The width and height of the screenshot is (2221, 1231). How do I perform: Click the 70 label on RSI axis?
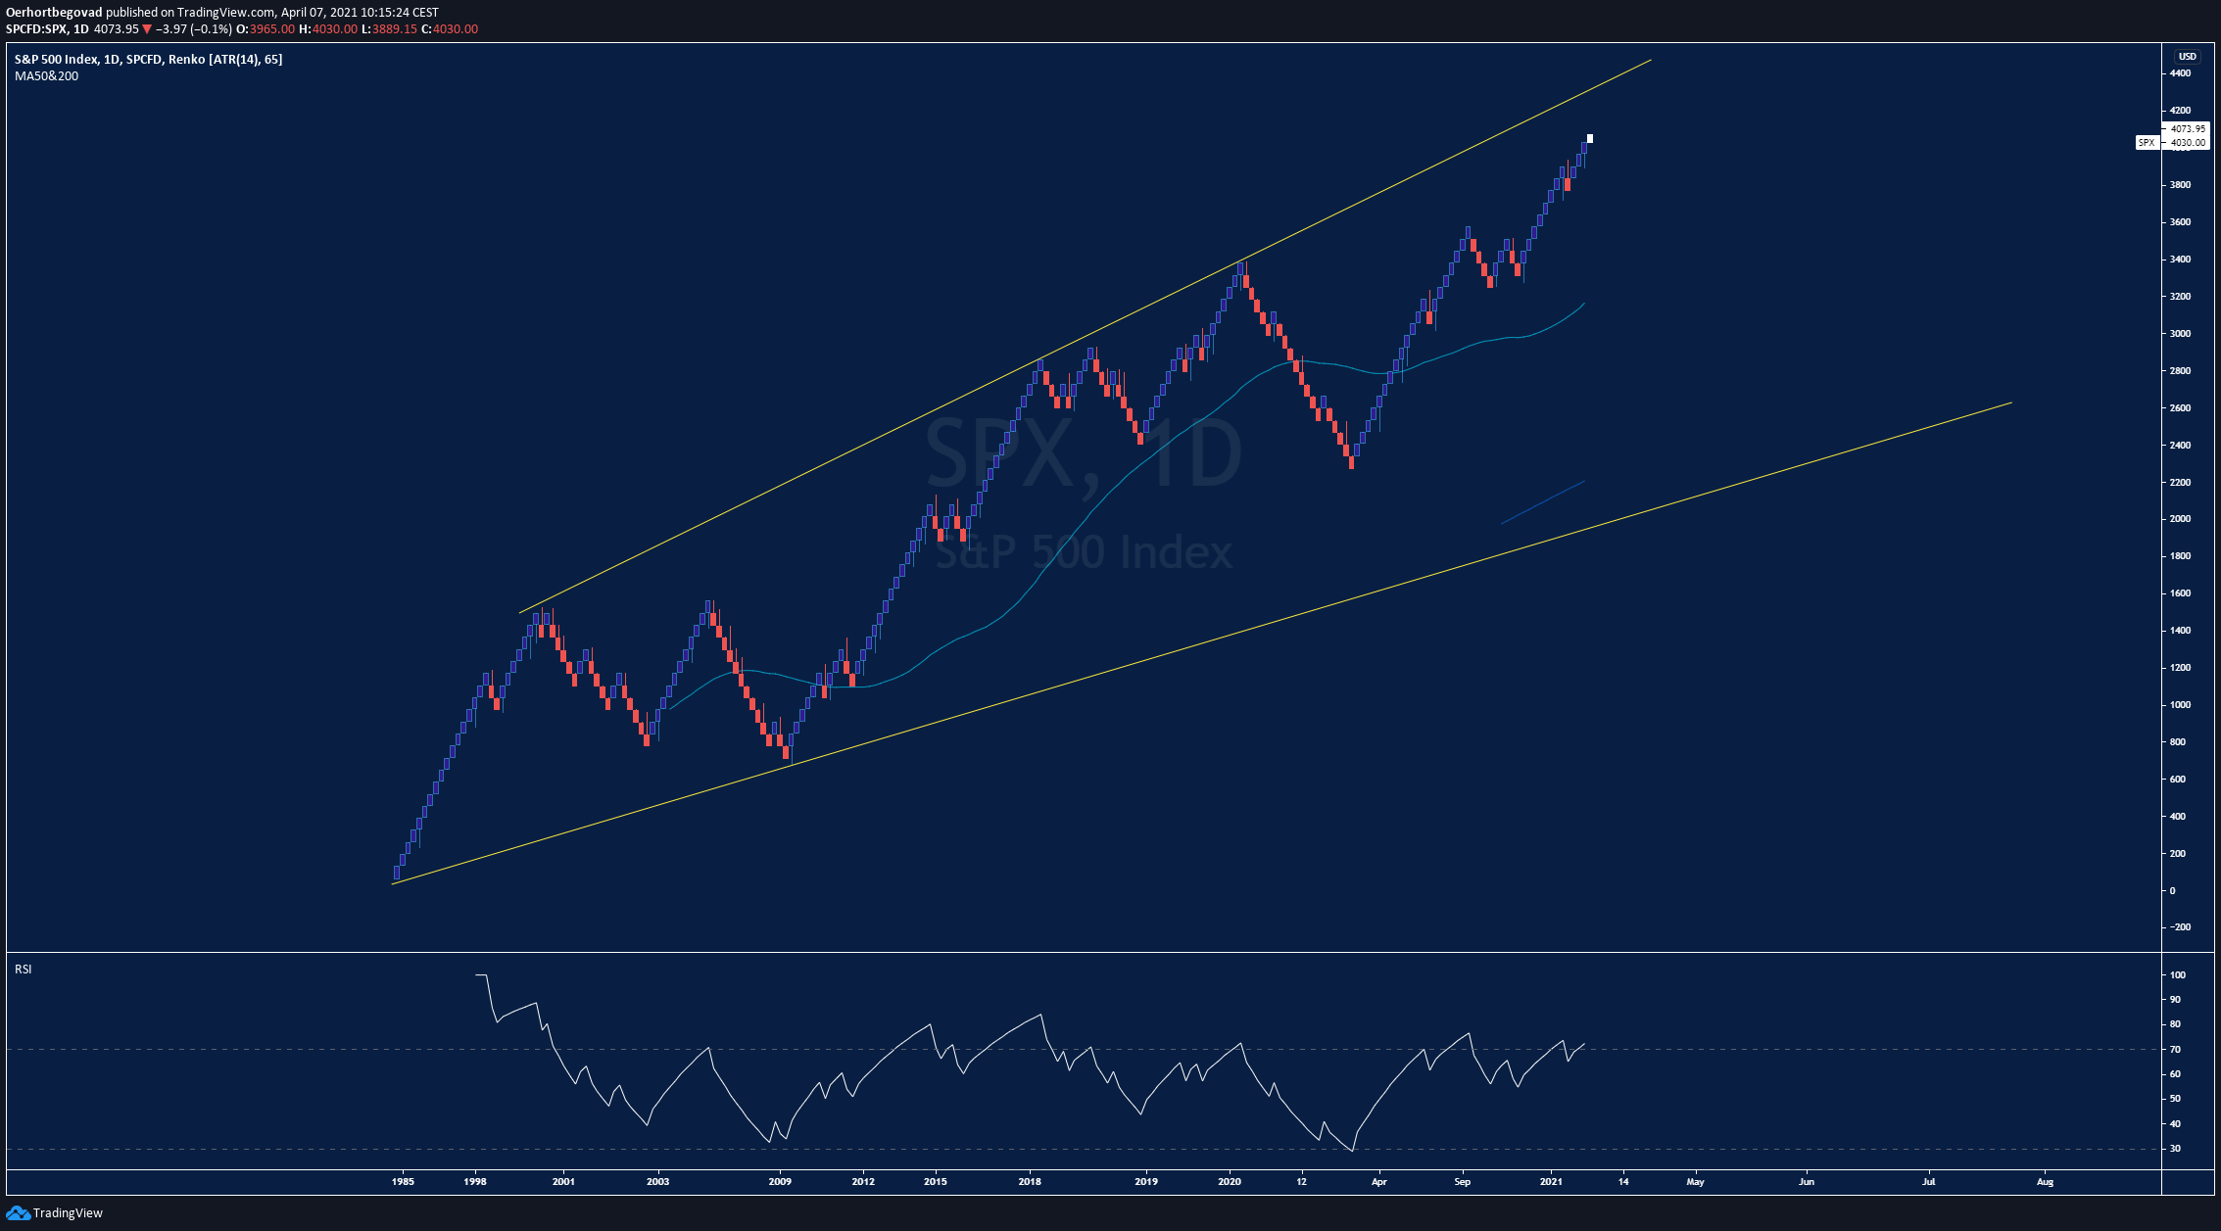[x=2175, y=1050]
